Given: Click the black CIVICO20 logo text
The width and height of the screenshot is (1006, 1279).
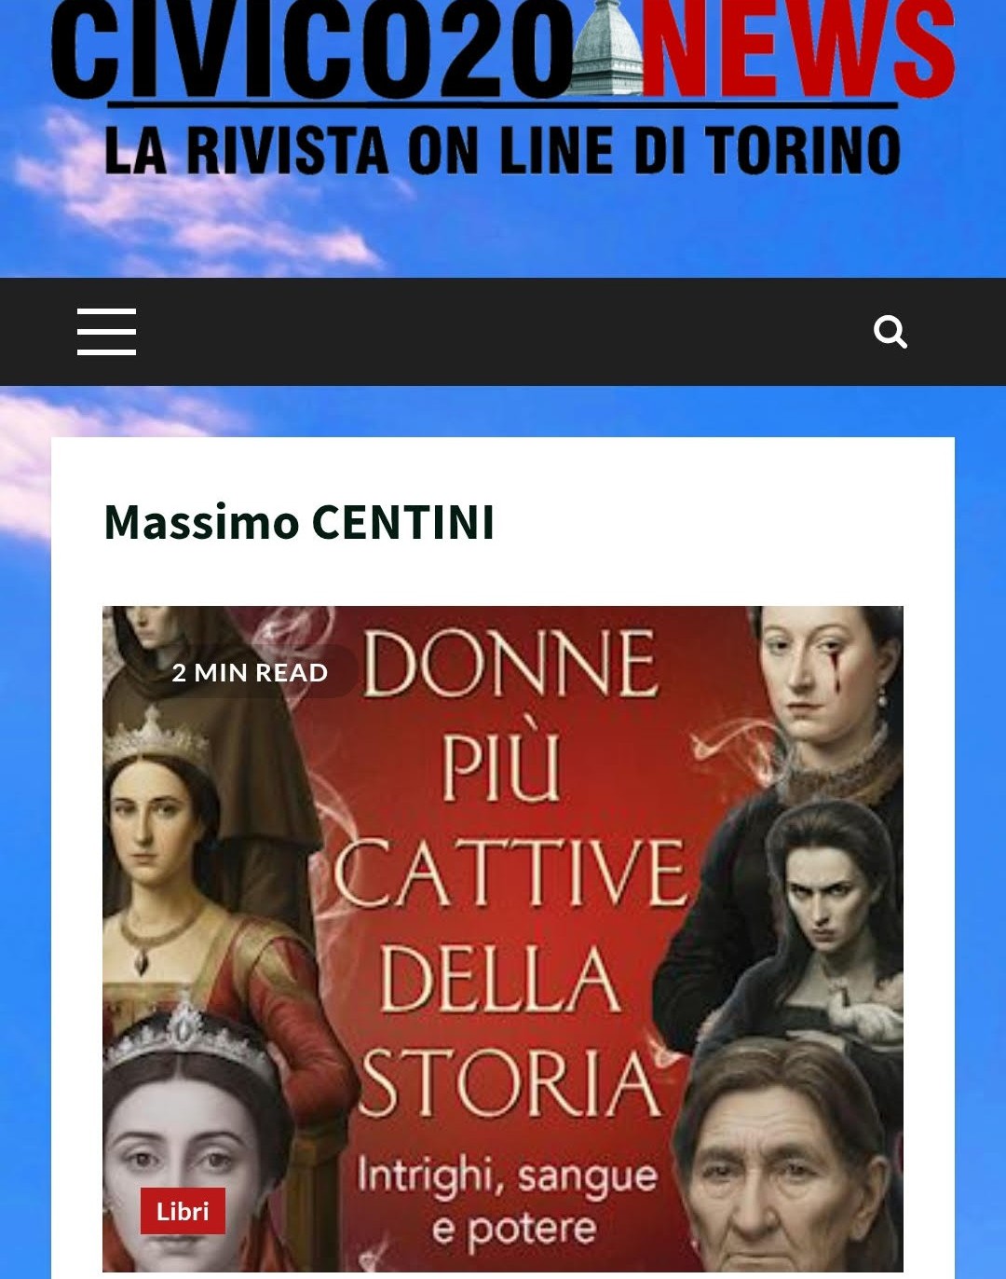Looking at the screenshot, I should [x=313, y=48].
